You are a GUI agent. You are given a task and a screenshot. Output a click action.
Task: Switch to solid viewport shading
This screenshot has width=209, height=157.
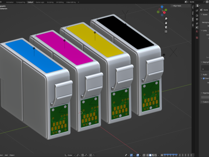coord(150,155)
